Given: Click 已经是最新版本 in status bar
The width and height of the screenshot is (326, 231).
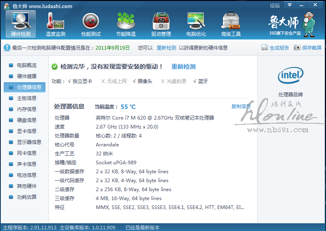Looking at the screenshot, I should point(142,227).
